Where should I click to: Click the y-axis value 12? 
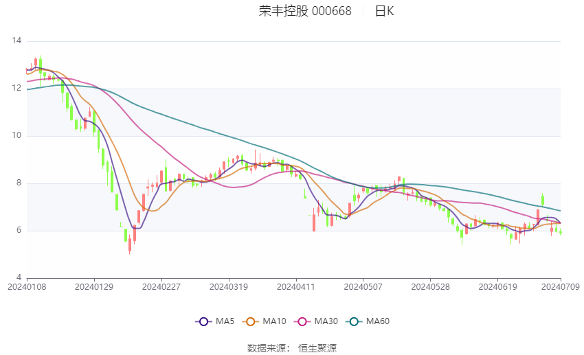(x=16, y=88)
